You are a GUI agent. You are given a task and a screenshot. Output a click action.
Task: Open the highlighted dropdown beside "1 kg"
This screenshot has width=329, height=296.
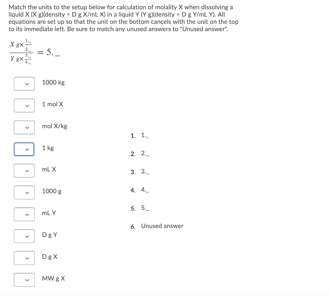click(x=24, y=149)
